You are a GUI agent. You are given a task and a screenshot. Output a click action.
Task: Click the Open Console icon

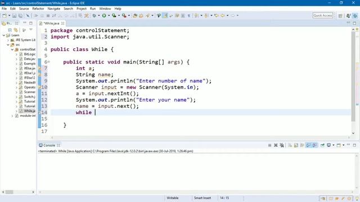(x=339, y=145)
